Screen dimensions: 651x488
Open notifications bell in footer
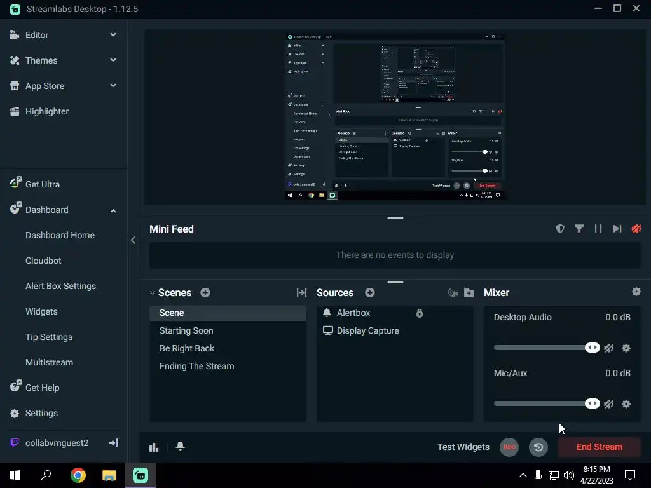click(x=180, y=446)
